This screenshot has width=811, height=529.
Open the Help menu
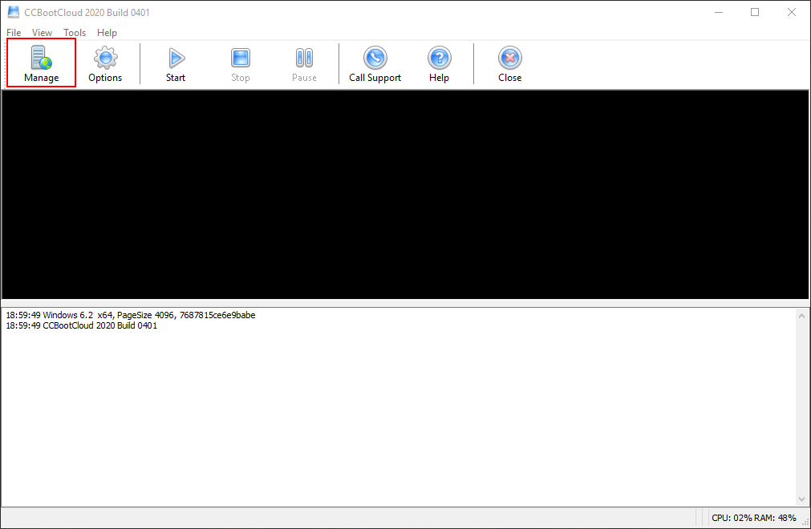tap(107, 33)
